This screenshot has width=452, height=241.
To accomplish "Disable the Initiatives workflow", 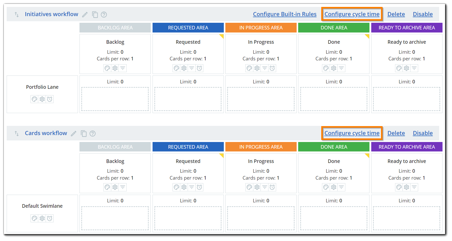I will point(423,14).
